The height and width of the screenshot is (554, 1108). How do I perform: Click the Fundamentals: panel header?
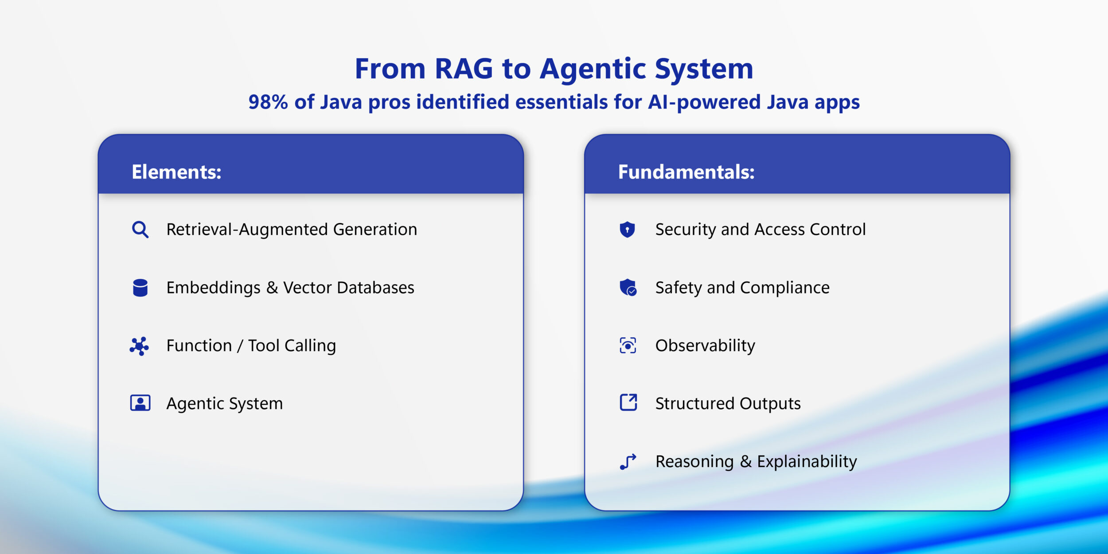point(686,172)
